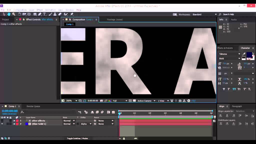
Task: Toggle Faux Italic in Character panel
Action: pyautogui.click(x=229, y=89)
